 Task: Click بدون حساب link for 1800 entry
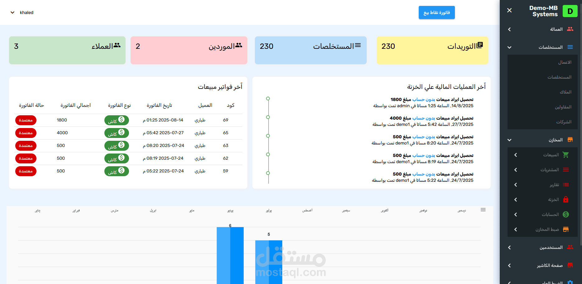coord(424,99)
